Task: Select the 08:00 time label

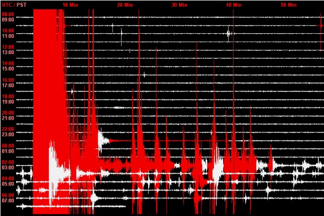Action: coord(8,14)
